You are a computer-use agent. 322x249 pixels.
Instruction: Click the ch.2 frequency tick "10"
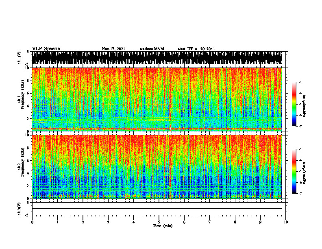click(28, 135)
